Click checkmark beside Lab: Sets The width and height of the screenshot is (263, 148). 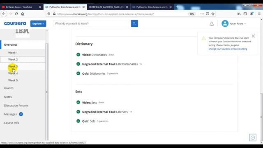pos(78,111)
